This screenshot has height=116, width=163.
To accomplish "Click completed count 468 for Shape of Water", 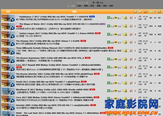I will (159, 26).
